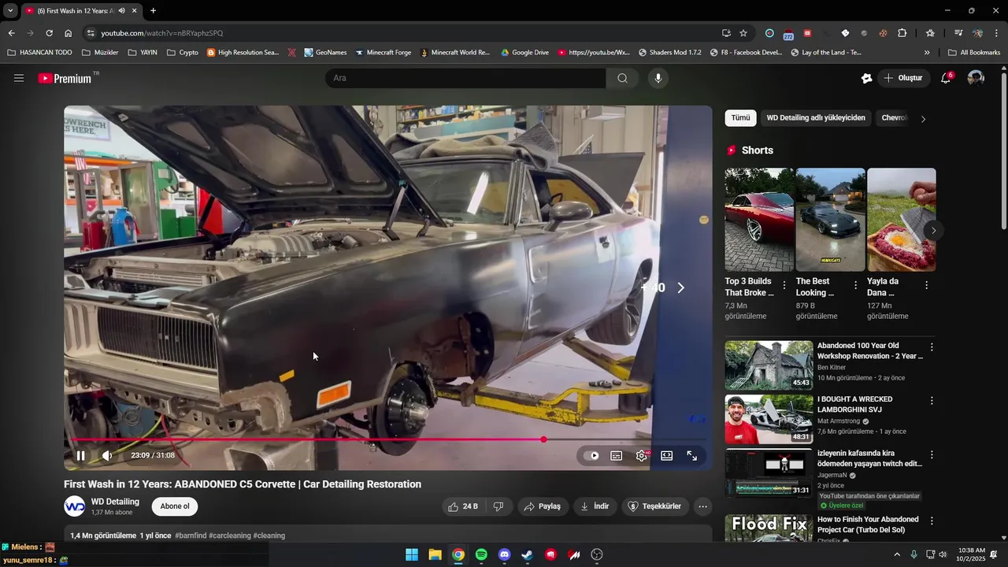Open the 'Yayla da Dana' short thumbnail

tap(902, 220)
